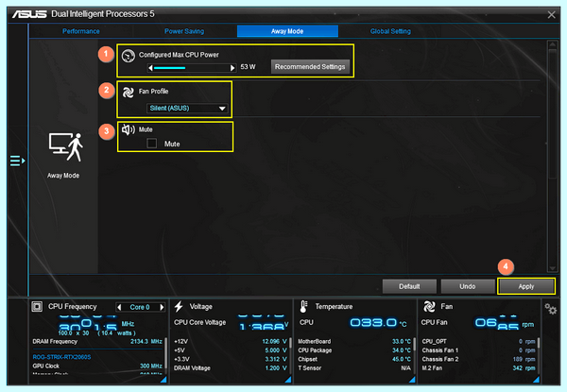Click the CPU Package temperature row

(354, 350)
